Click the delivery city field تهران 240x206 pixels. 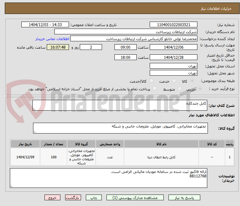pos(174,73)
